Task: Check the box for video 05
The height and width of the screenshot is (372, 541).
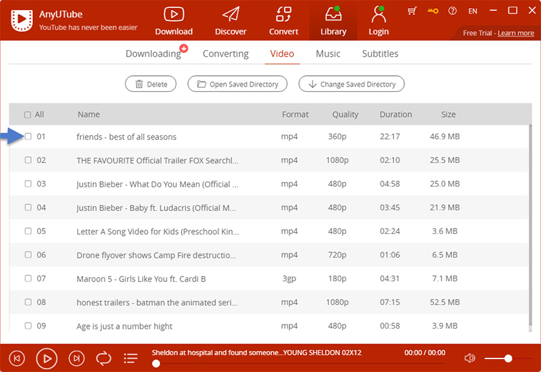Action: (x=28, y=231)
